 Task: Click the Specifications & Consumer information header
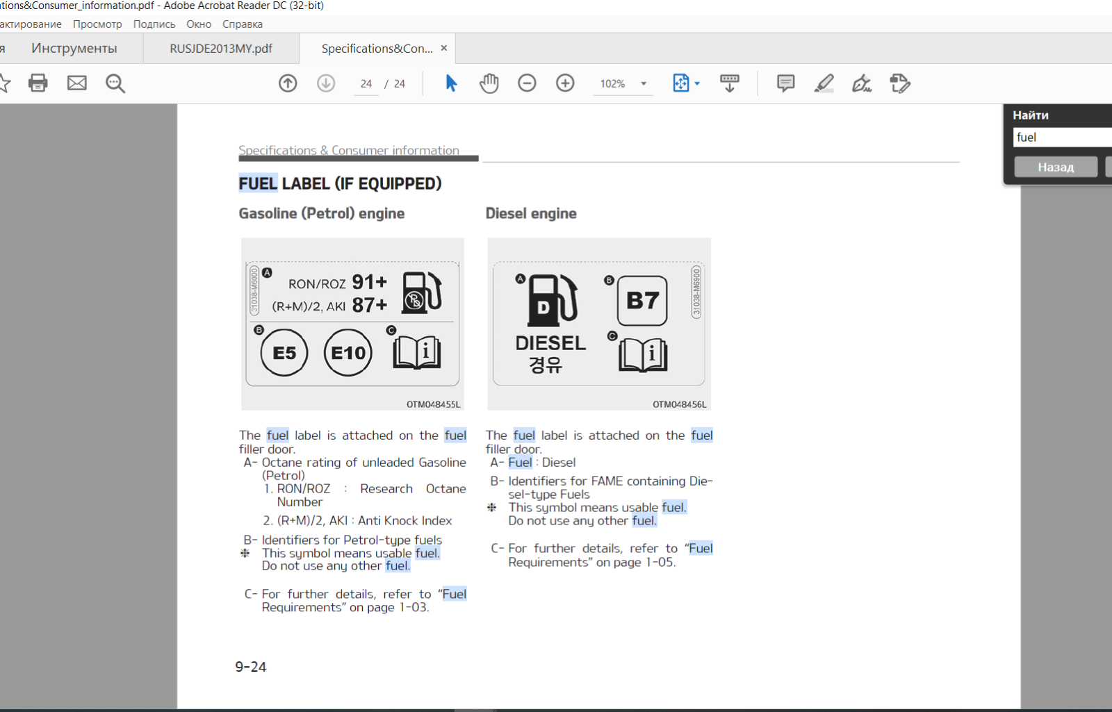(x=349, y=150)
